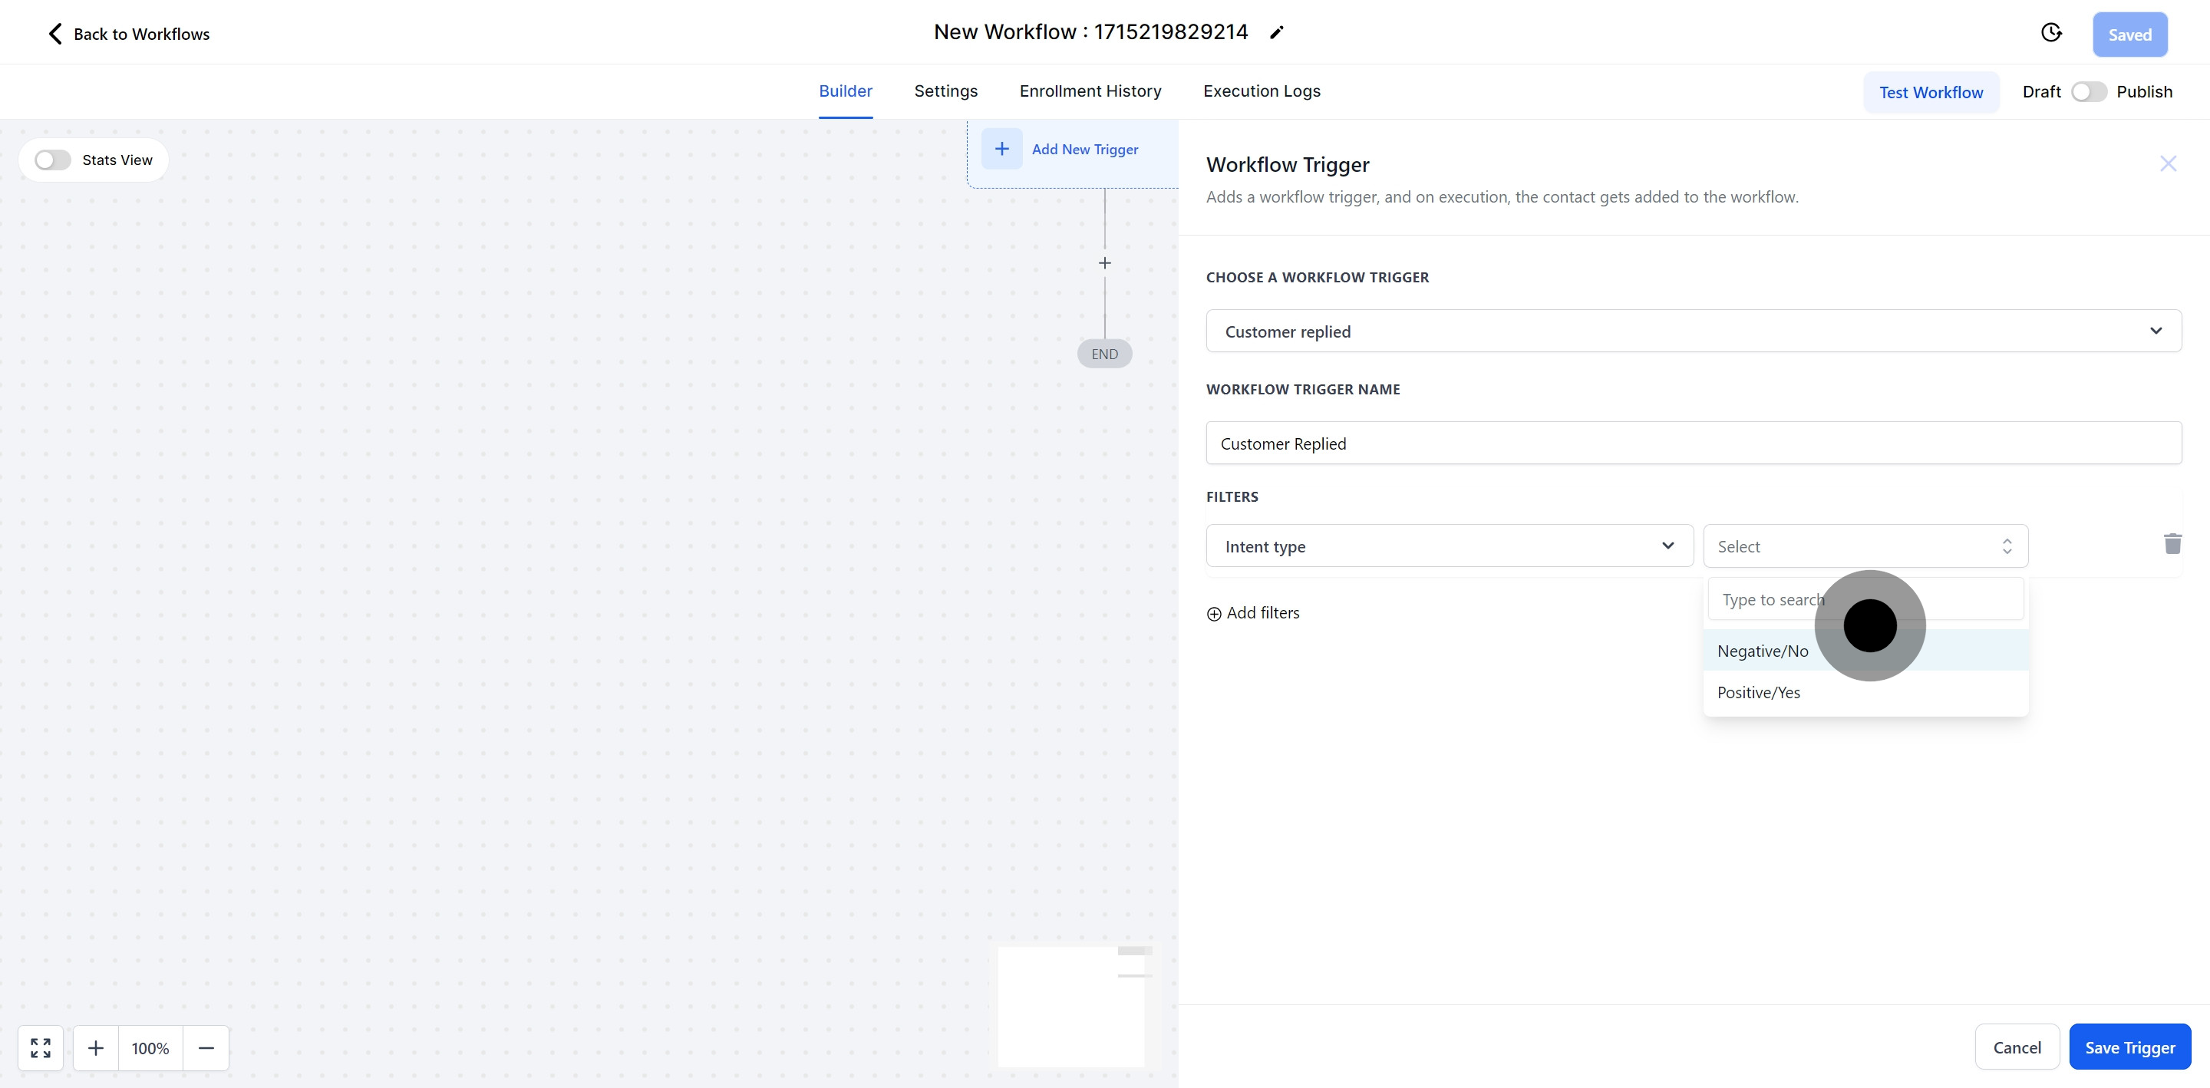This screenshot has width=2210, height=1088.
Task: Toggle Draft to Publish switch
Action: point(2088,92)
